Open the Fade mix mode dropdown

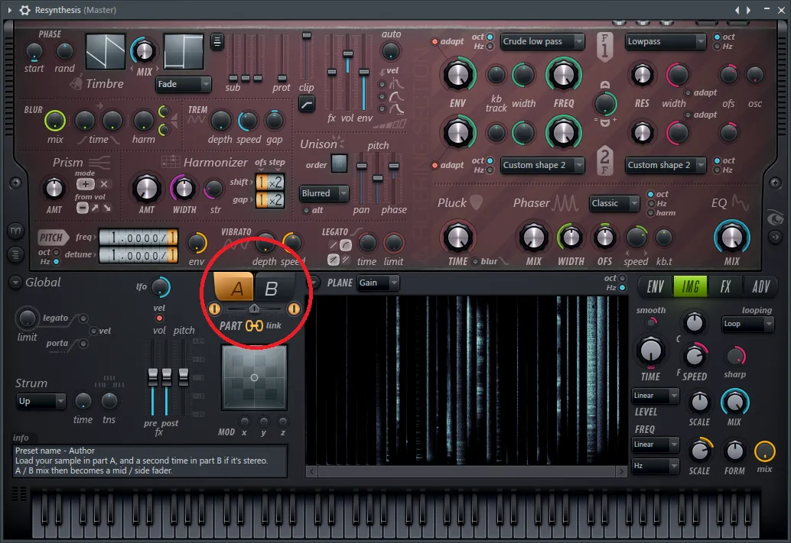(x=183, y=84)
